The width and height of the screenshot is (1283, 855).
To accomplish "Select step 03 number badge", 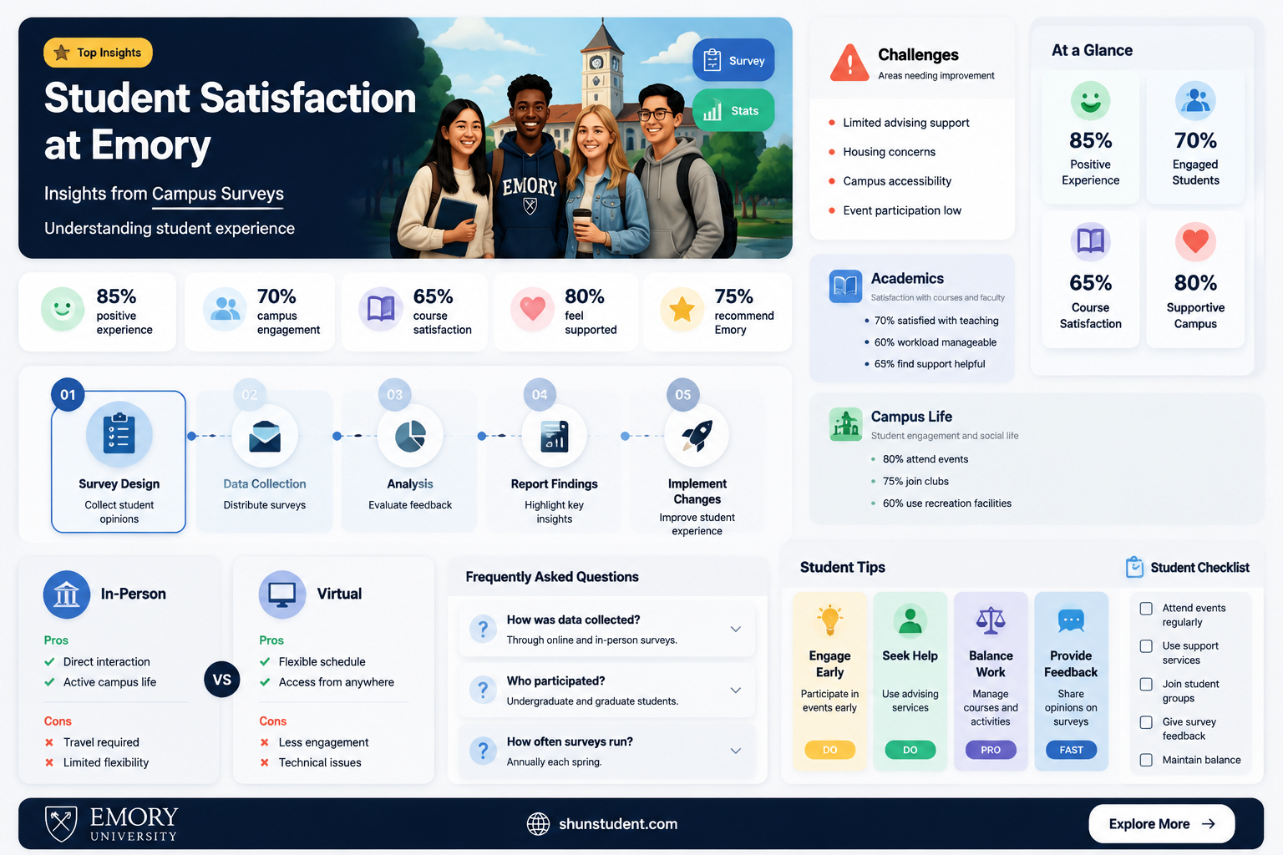I will (x=394, y=394).
